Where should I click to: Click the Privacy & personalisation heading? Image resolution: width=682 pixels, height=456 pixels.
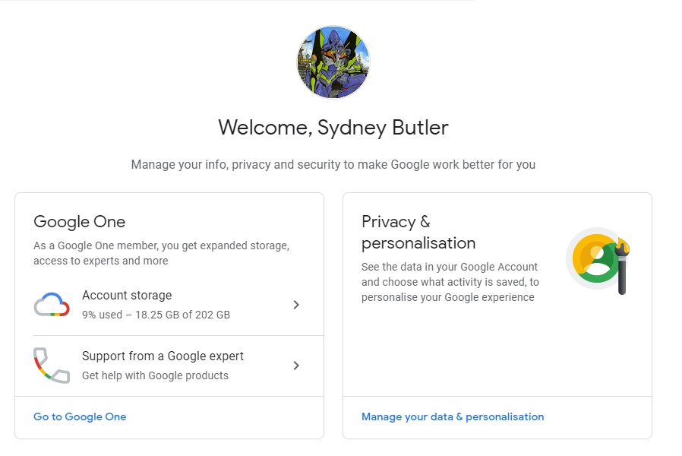(418, 233)
